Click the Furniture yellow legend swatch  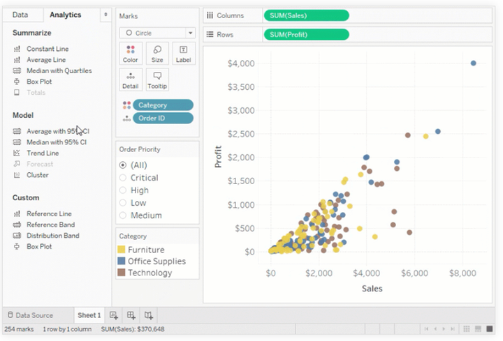point(122,250)
